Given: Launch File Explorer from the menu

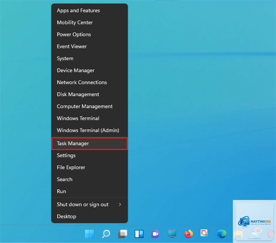Looking at the screenshot, I should (x=89, y=167).
